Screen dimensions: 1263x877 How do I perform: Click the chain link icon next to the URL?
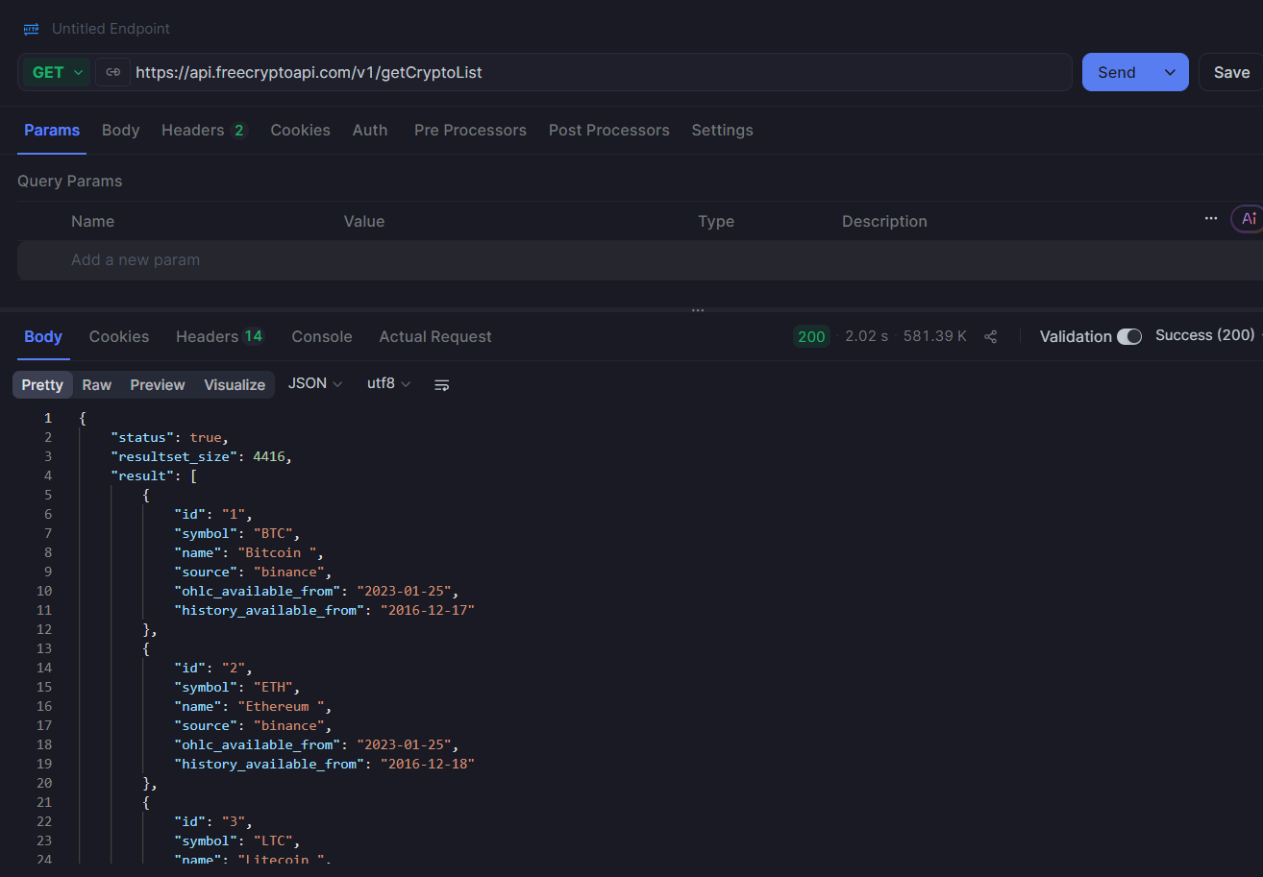point(112,72)
